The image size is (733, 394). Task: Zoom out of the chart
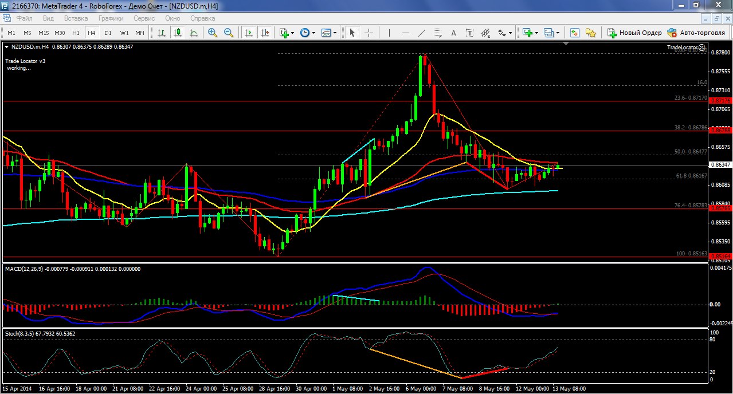(229, 33)
